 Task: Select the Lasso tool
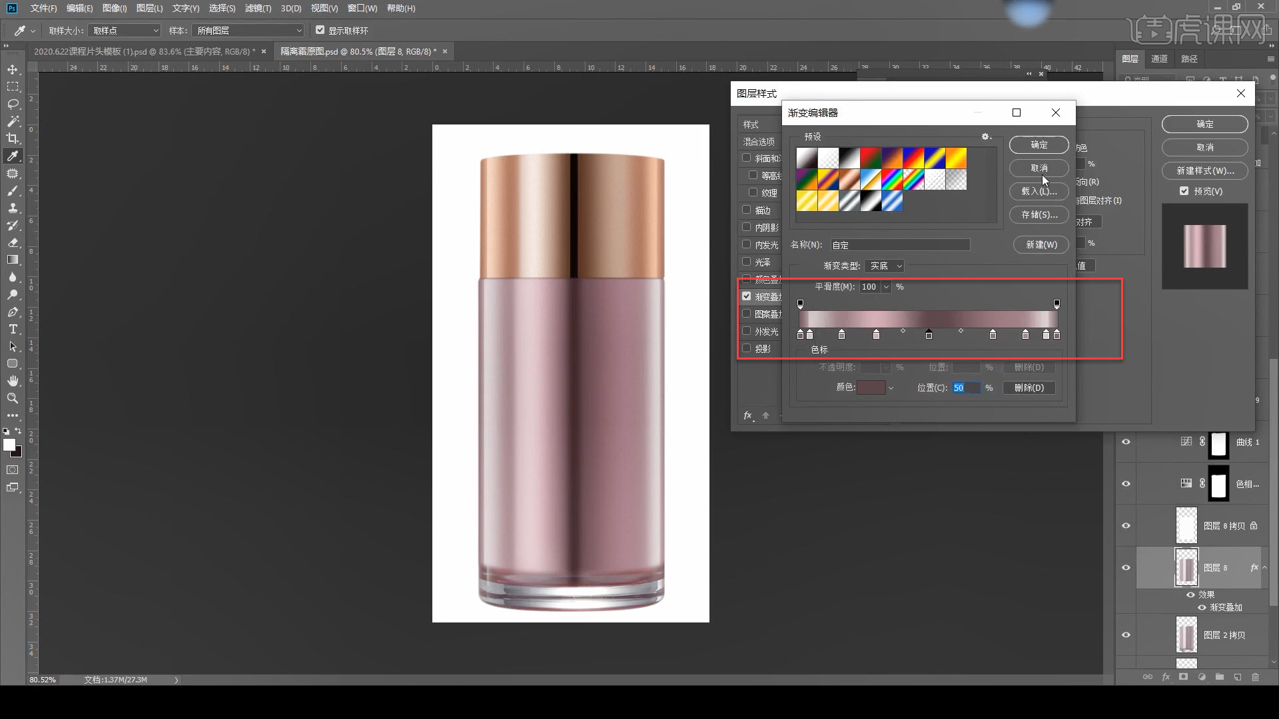tap(12, 104)
